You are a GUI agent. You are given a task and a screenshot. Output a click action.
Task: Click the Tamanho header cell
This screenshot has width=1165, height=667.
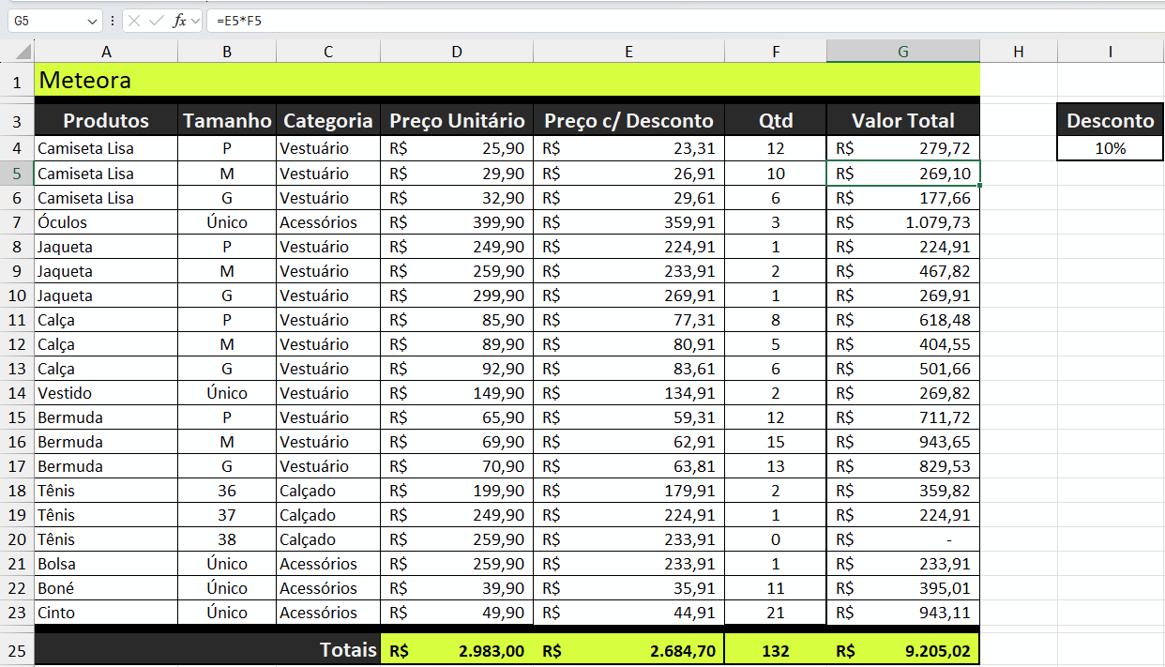227,120
